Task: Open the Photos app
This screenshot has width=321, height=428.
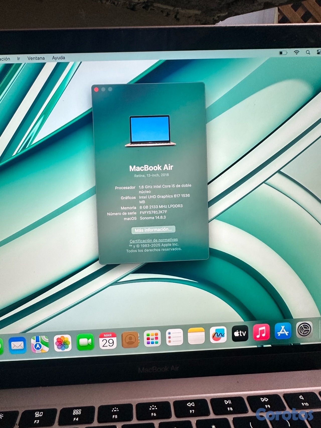Action: pos(62,343)
